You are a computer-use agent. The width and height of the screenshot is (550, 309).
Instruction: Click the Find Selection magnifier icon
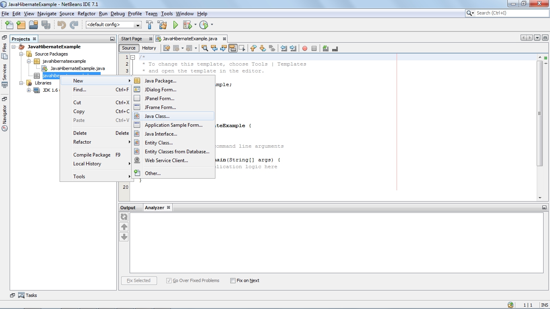tap(205, 48)
